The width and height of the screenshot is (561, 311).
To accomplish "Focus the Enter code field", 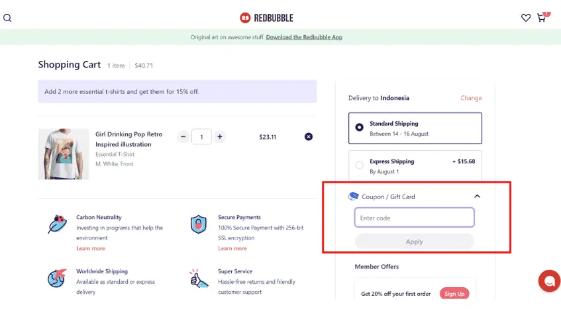I will [x=415, y=217].
